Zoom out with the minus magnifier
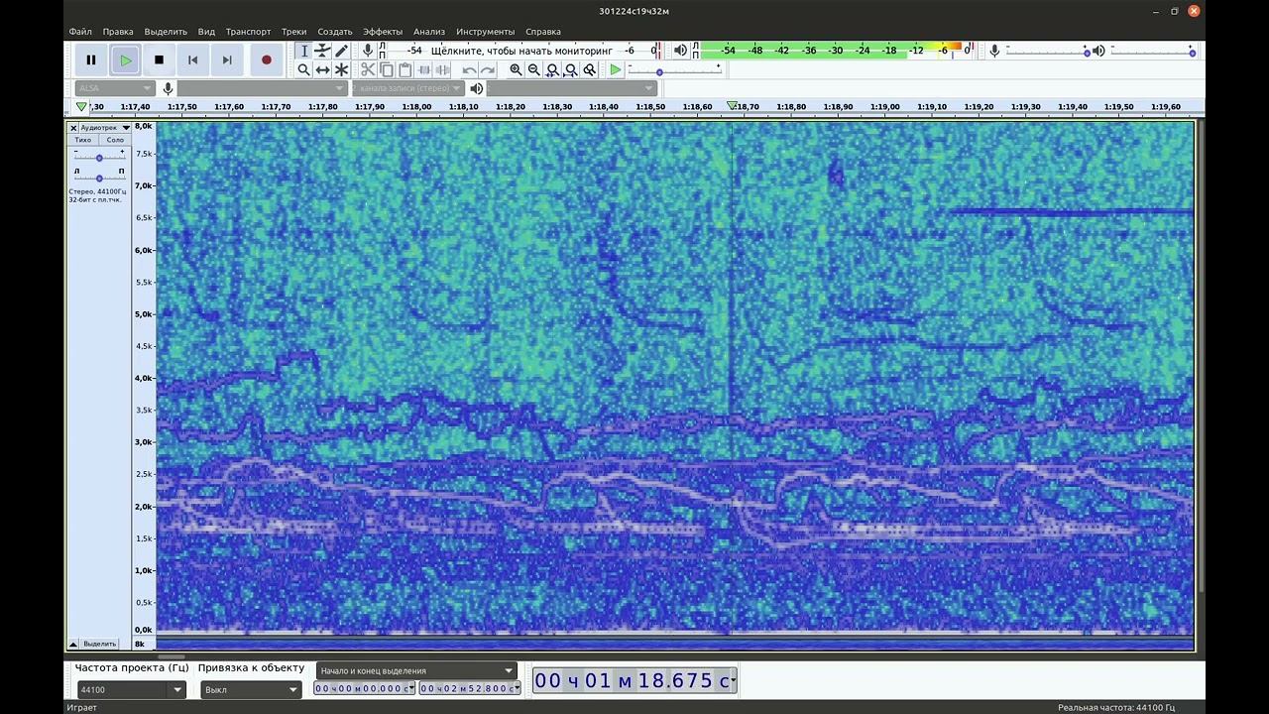Viewport: 1269px width, 714px height. pyautogui.click(x=534, y=69)
